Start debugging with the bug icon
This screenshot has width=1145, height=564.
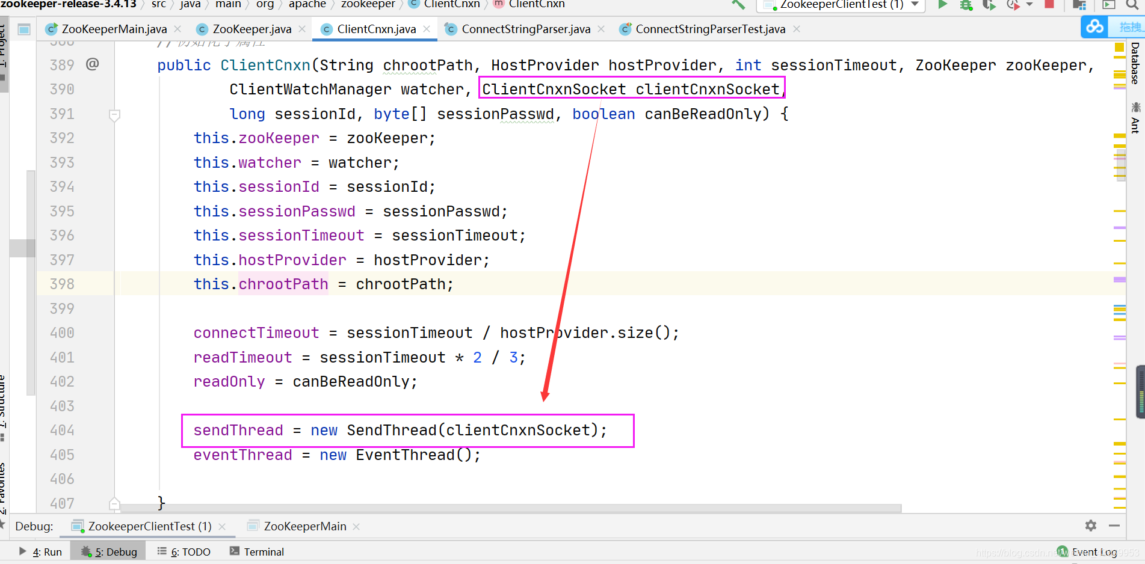click(966, 5)
